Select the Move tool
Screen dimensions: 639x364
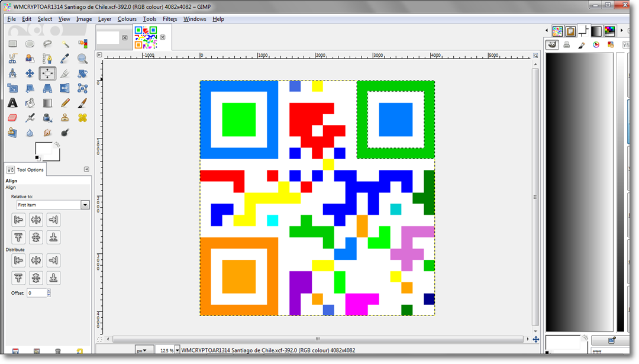(30, 73)
